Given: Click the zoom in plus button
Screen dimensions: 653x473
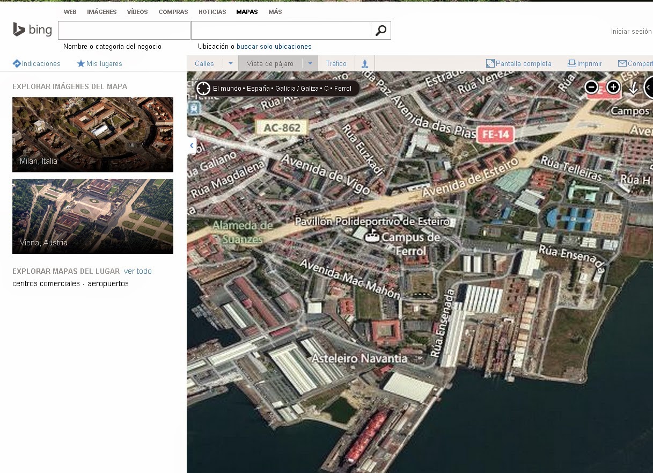Looking at the screenshot, I should (x=613, y=87).
